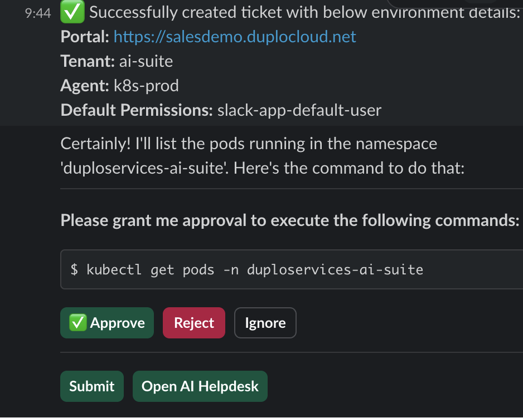Click the bold 'Portal:' label
523x418 pixels.
(x=85, y=37)
